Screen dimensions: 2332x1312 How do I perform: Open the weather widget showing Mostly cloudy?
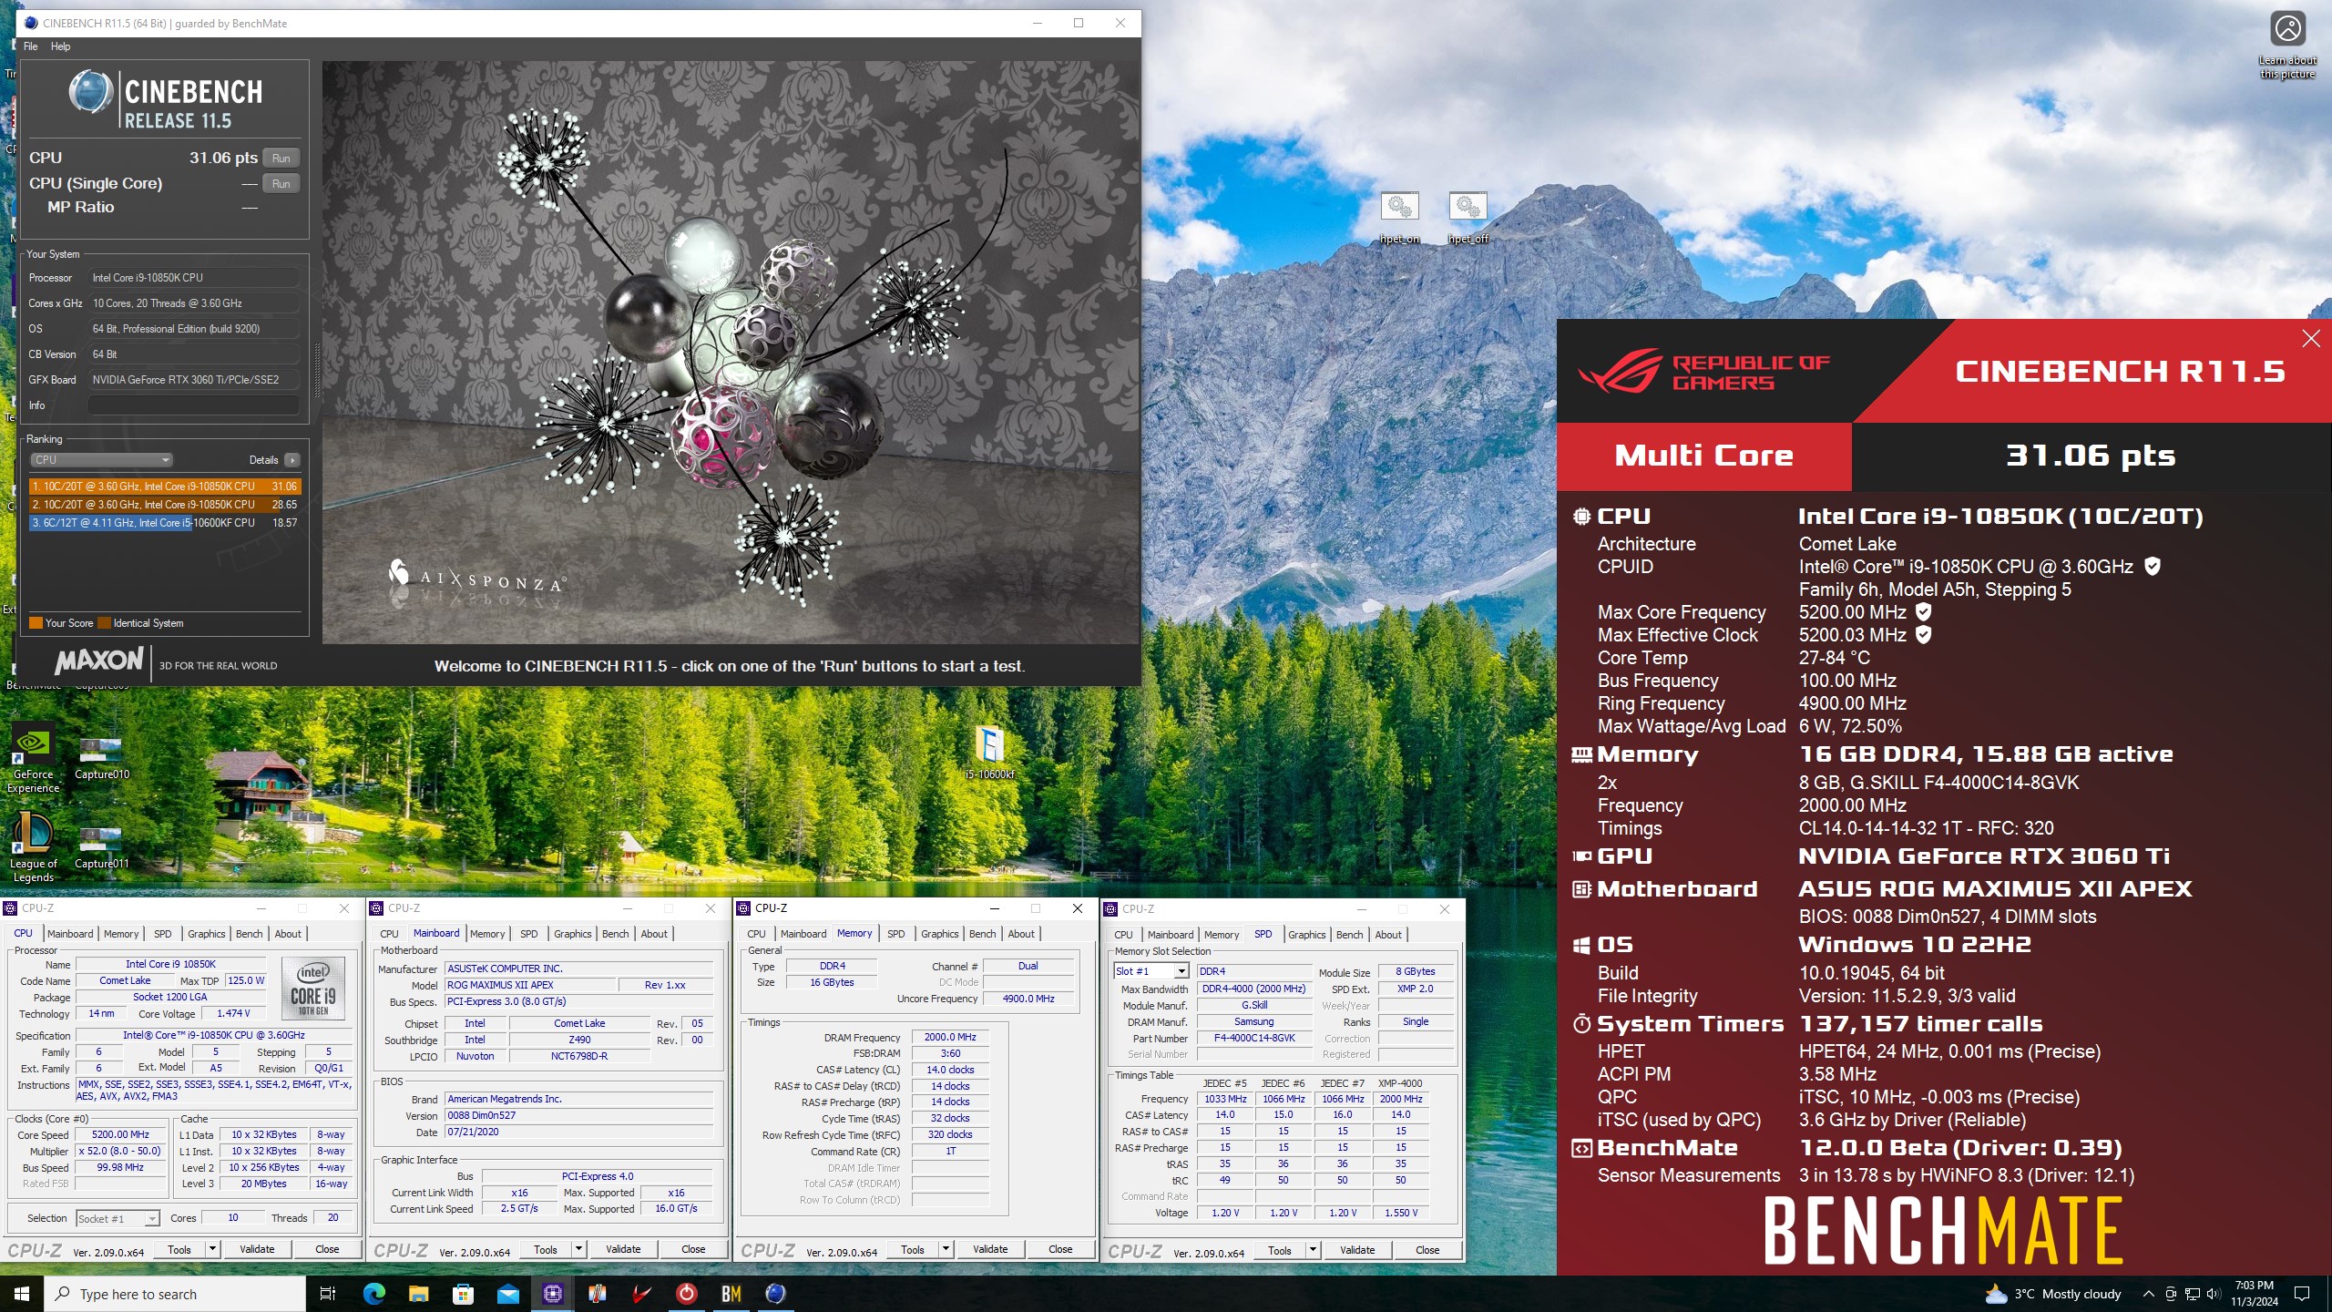(2053, 1294)
